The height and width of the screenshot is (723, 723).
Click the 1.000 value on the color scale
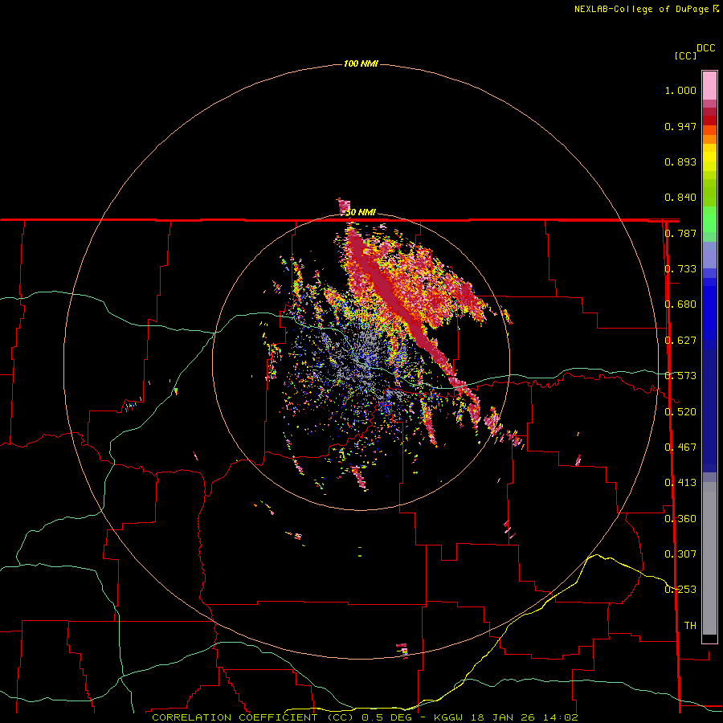[680, 91]
